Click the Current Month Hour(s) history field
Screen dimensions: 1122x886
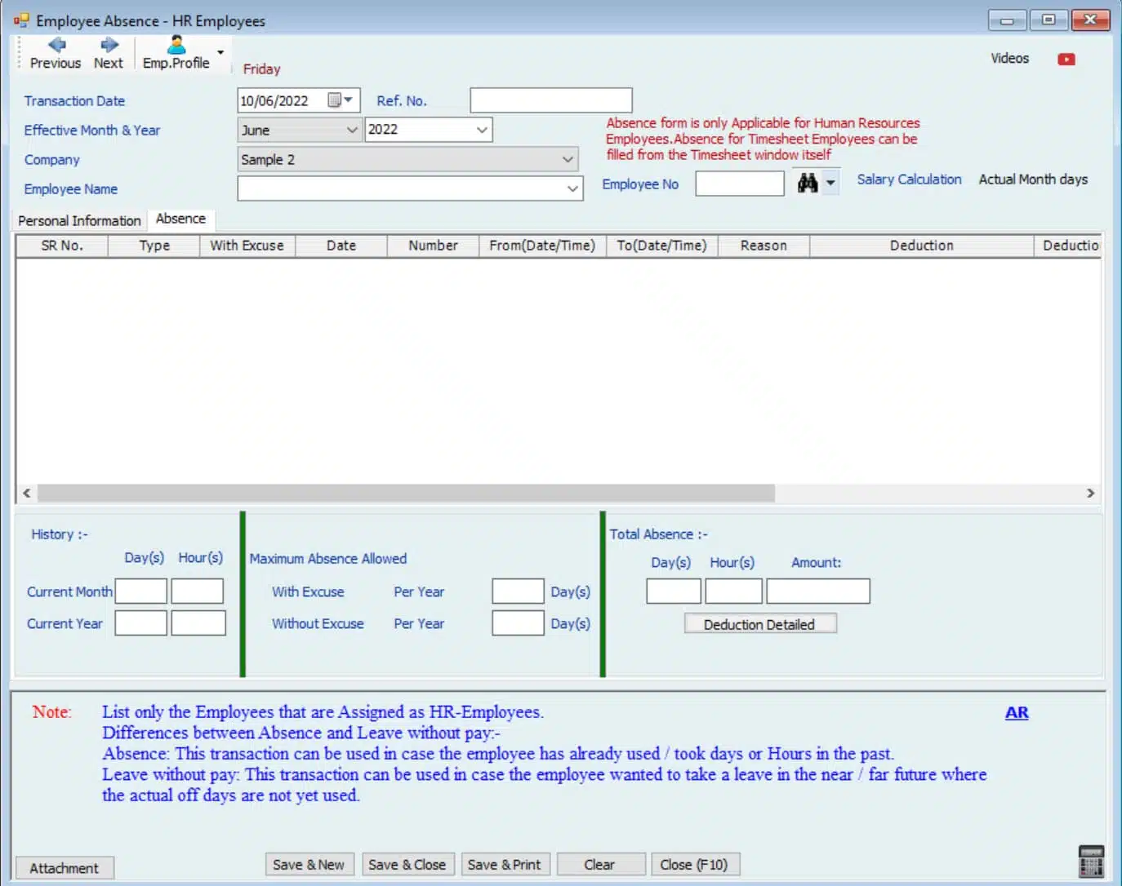point(198,591)
